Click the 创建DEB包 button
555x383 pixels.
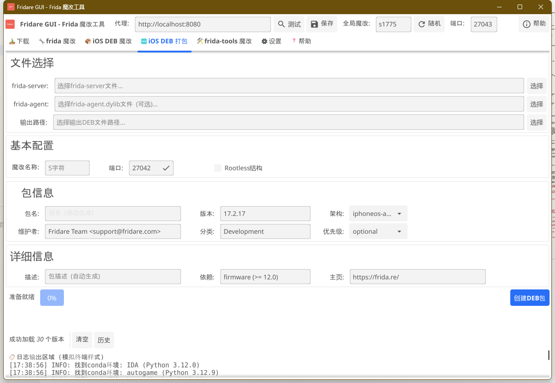coord(529,298)
